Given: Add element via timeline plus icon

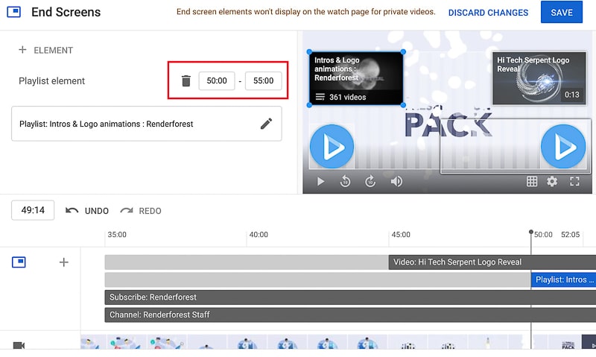Looking at the screenshot, I should click(x=64, y=262).
